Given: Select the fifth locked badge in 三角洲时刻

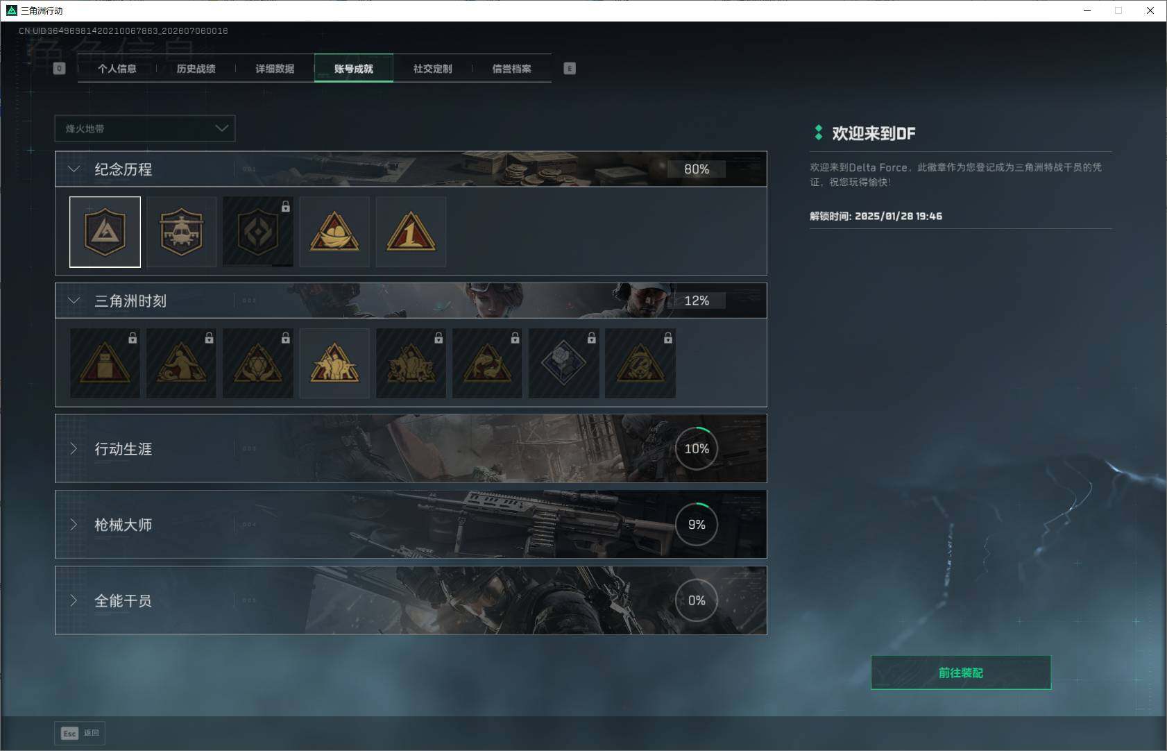Looking at the screenshot, I should tap(411, 363).
